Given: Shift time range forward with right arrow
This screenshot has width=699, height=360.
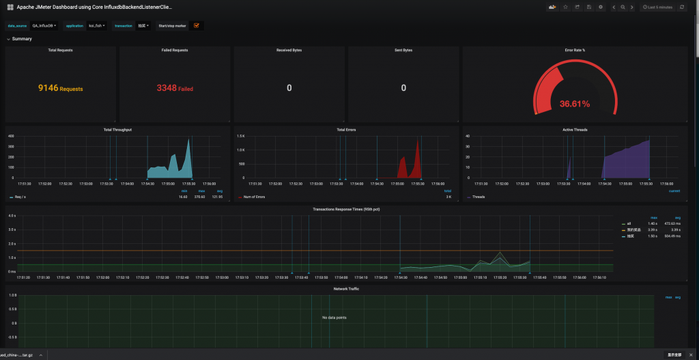Looking at the screenshot, I should pos(632,7).
